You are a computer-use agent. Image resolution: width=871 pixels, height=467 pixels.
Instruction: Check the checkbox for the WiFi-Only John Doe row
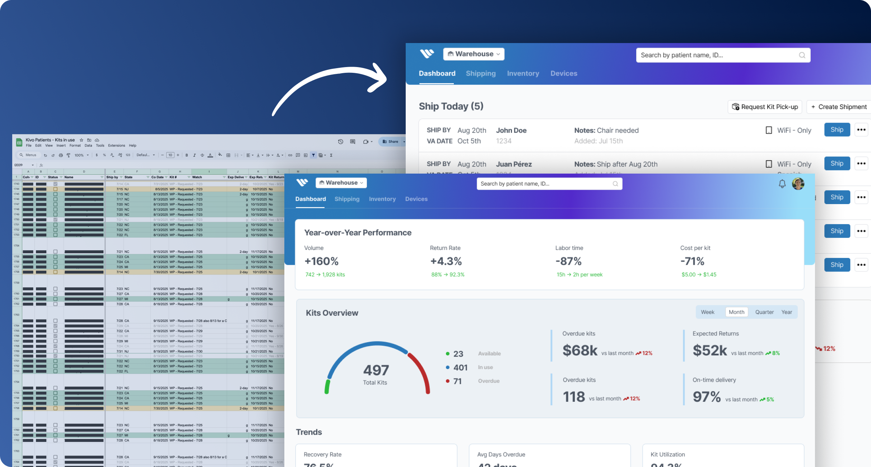click(768, 130)
